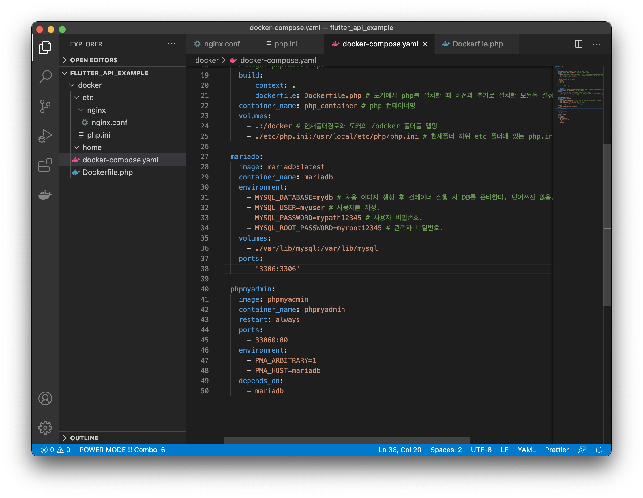Open Manage gear settings icon
This screenshot has width=643, height=498.
tap(45, 428)
